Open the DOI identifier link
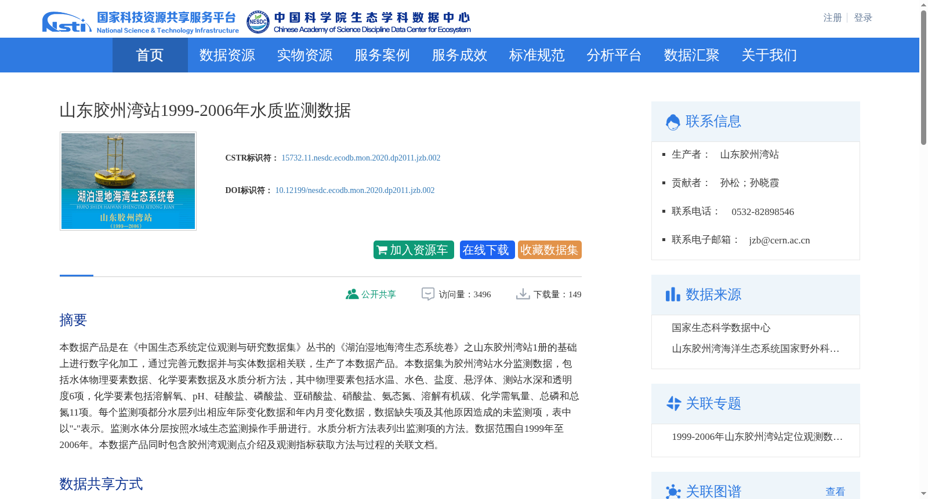 pos(355,190)
